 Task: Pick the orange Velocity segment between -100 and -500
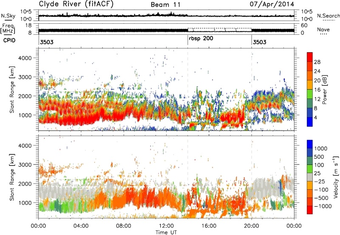coord(310,193)
